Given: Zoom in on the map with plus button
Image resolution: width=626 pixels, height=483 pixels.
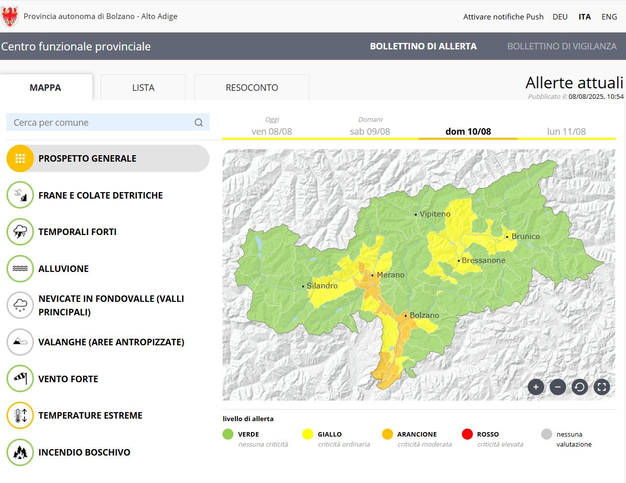Looking at the screenshot, I should 536,387.
